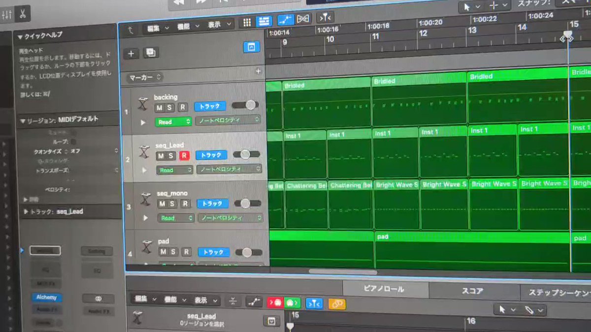
Task: Enable green MIDI out button
Action: coord(292,303)
